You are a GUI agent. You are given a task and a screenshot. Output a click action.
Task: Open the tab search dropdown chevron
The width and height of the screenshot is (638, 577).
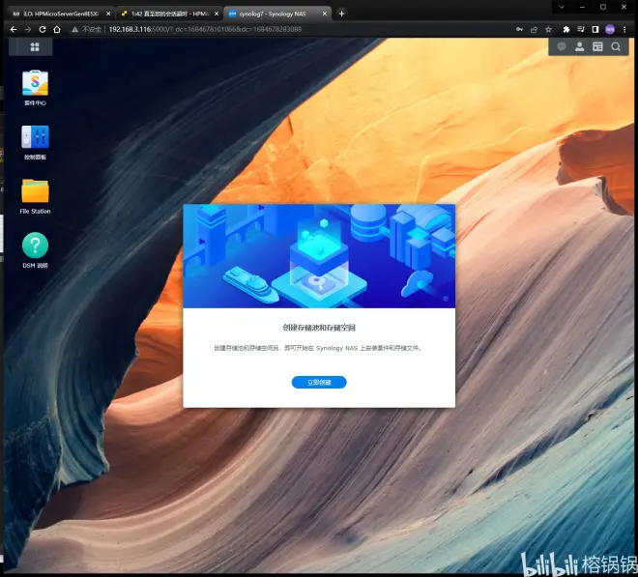[562, 7]
